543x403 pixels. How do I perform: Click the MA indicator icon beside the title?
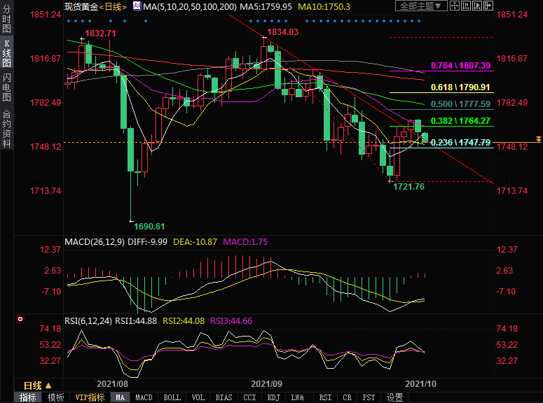(x=137, y=6)
